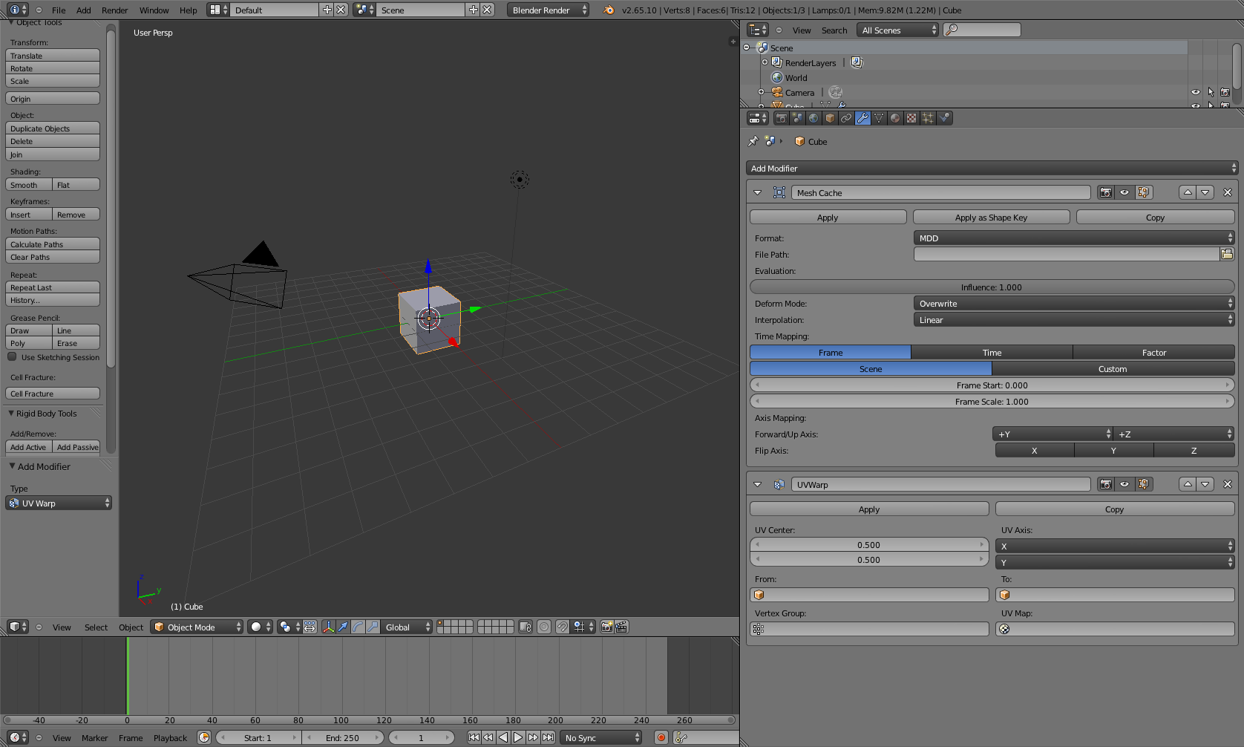Toggle Mesh Cache render visibility camera icon
1244x747 pixels.
coord(1106,192)
